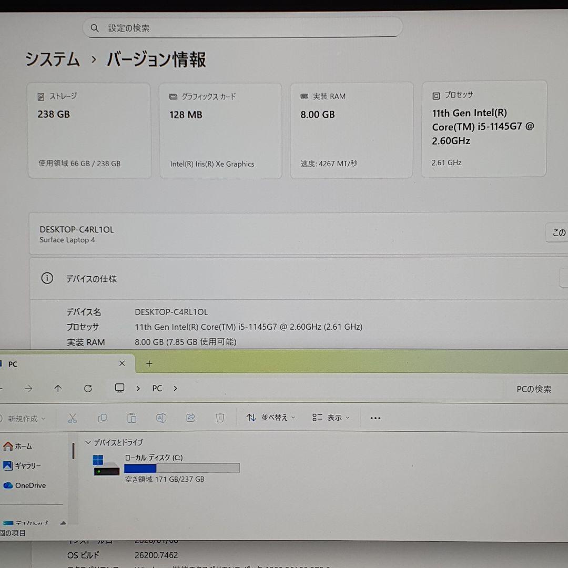
Task: Click the up-one-level arrow icon
Action: pos(58,388)
